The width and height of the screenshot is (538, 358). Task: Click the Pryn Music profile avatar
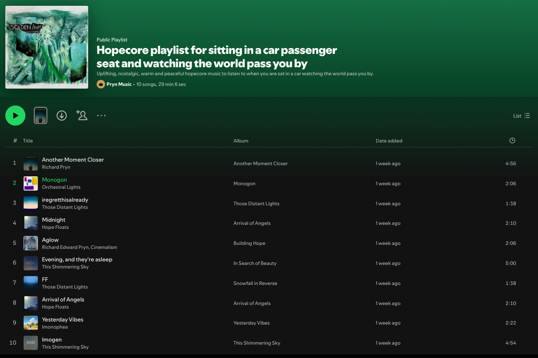coord(101,84)
